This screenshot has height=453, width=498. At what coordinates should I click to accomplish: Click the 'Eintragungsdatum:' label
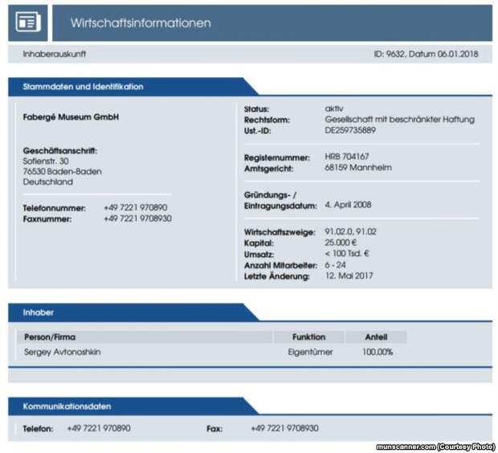pos(280,206)
